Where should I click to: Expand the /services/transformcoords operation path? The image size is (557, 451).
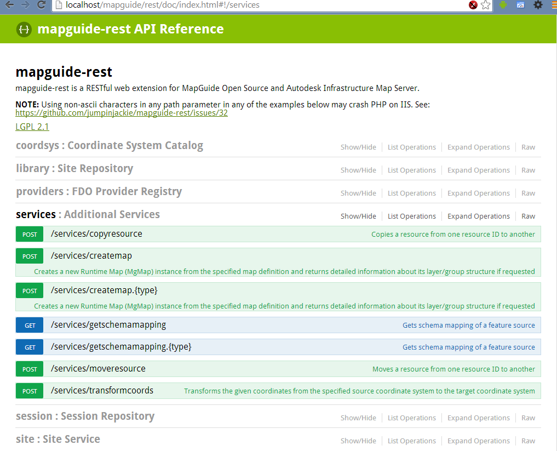[x=102, y=391]
